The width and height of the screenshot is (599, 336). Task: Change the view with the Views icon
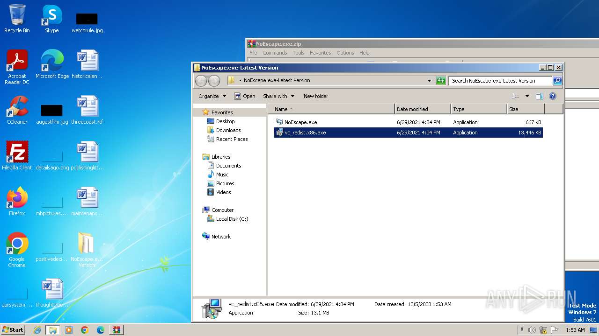(x=516, y=96)
